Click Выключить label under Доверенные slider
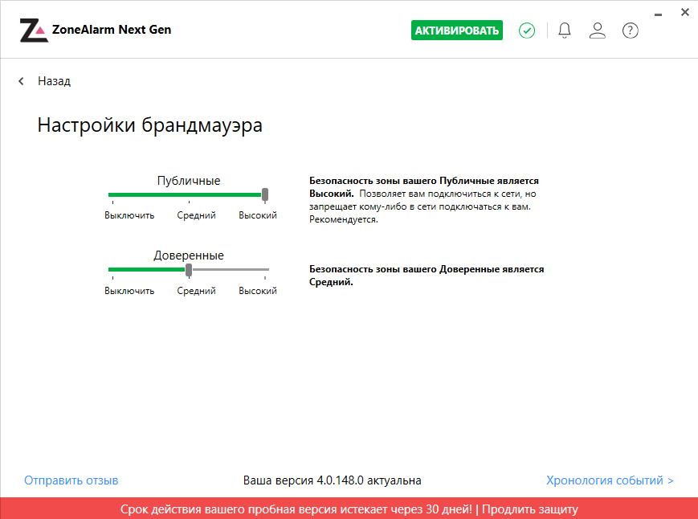This screenshot has height=519, width=698. 129,291
